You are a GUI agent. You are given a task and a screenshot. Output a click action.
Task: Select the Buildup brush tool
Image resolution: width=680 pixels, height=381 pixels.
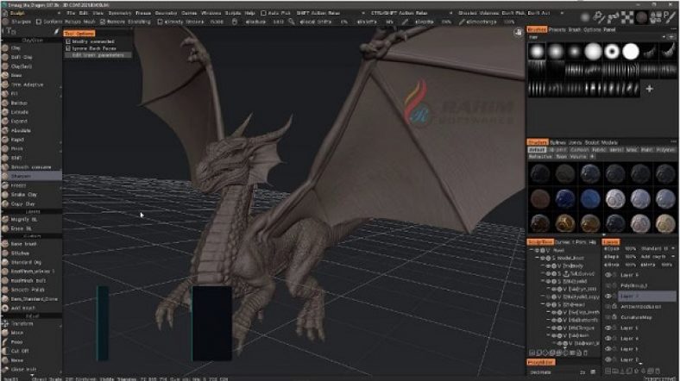pos(22,103)
